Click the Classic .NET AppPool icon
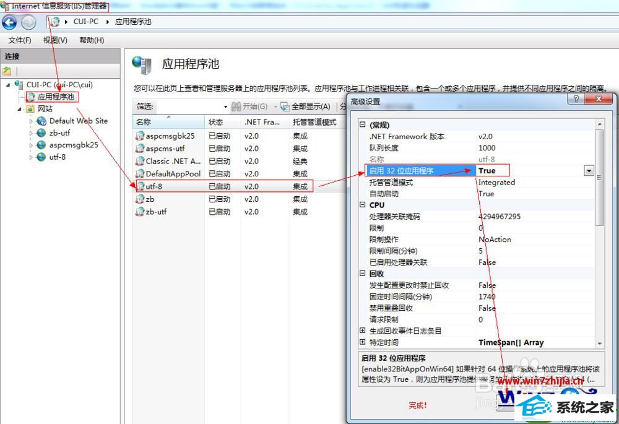 (x=140, y=161)
